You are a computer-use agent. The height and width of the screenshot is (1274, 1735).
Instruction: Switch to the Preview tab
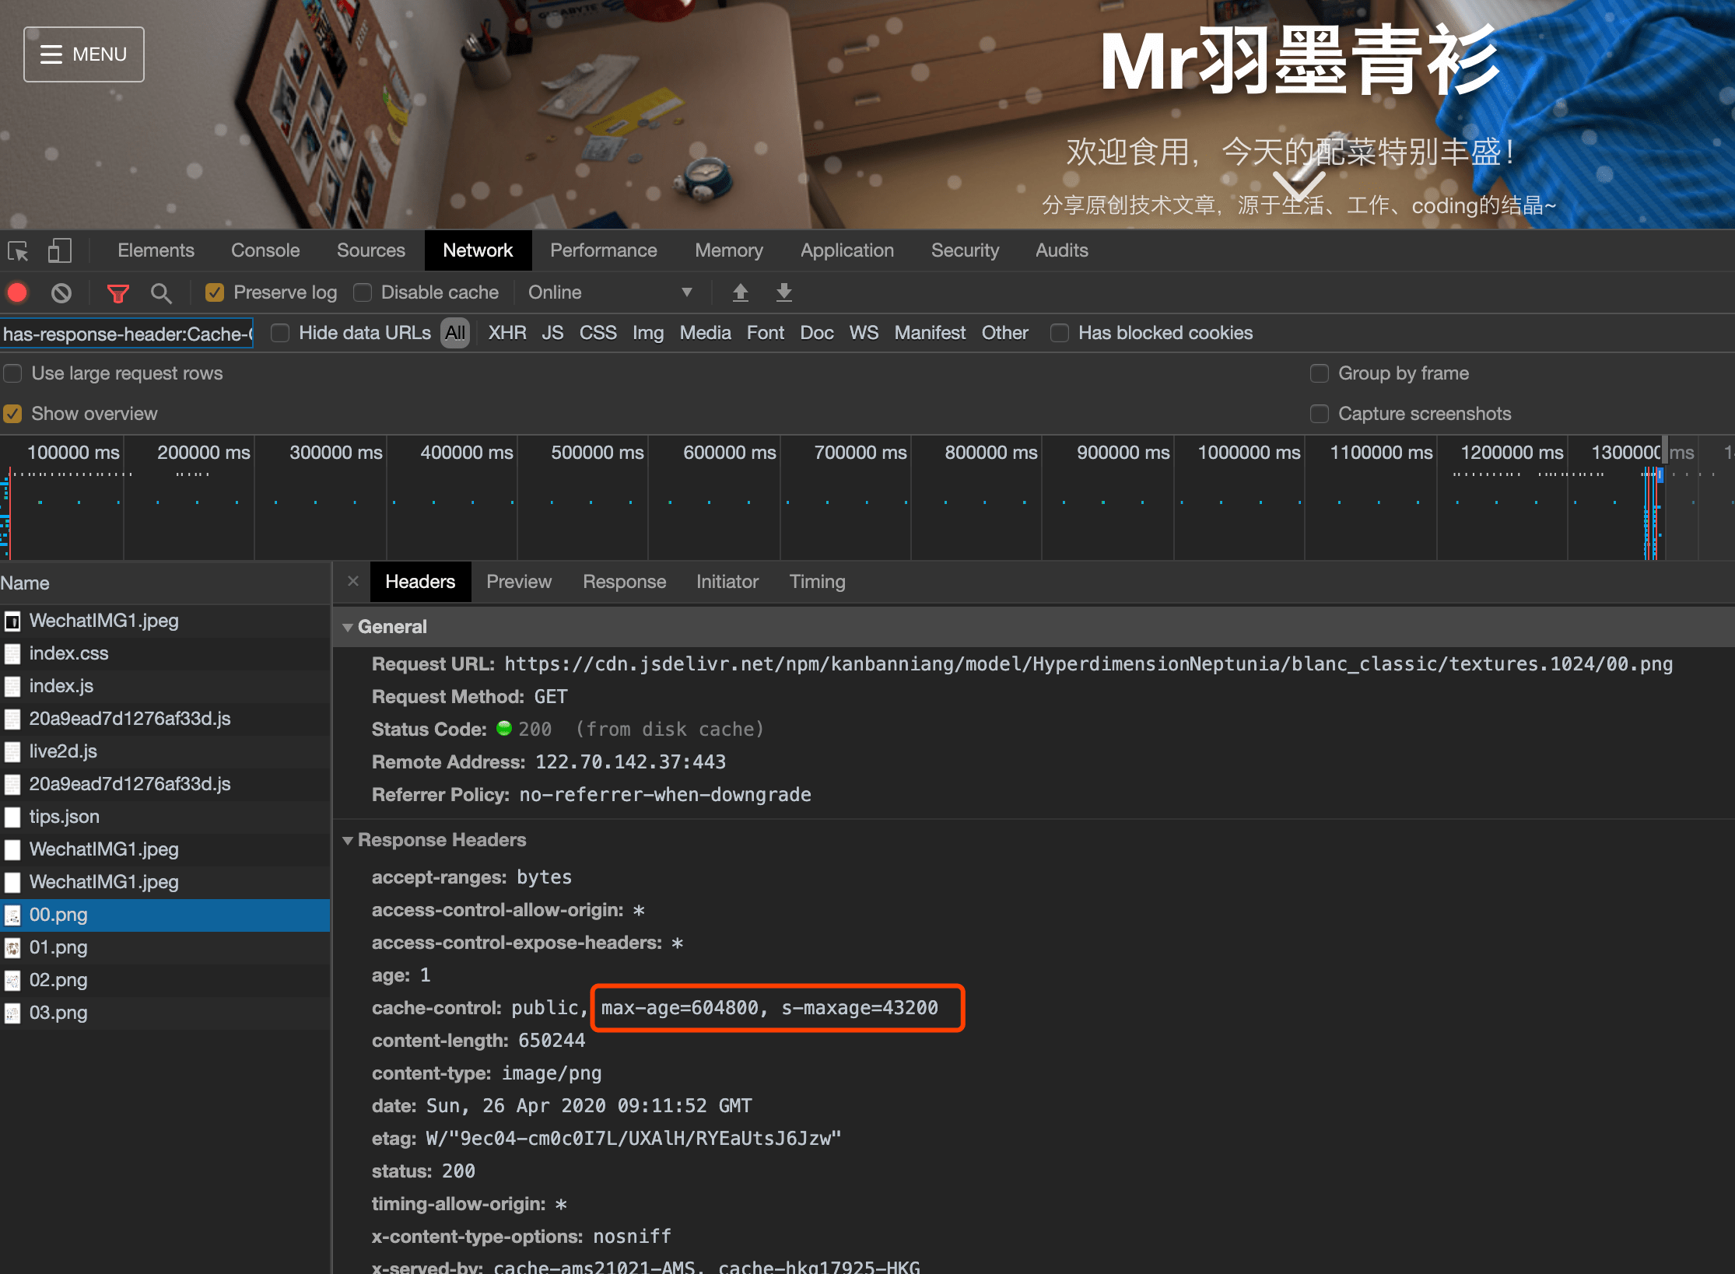519,582
